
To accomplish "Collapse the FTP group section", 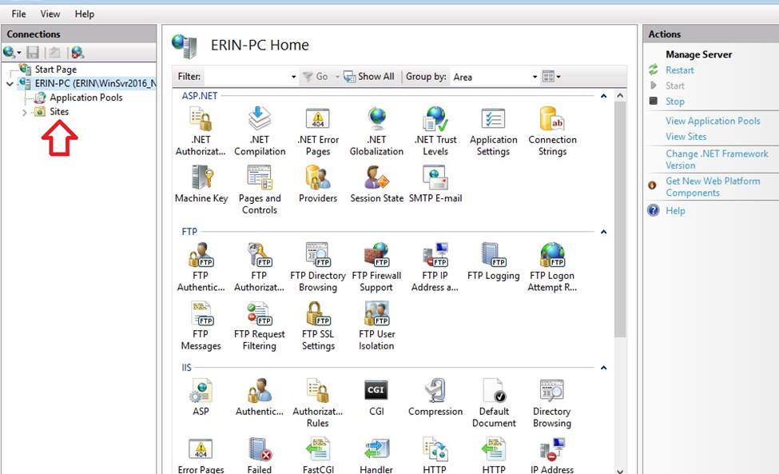I will pyautogui.click(x=604, y=232).
